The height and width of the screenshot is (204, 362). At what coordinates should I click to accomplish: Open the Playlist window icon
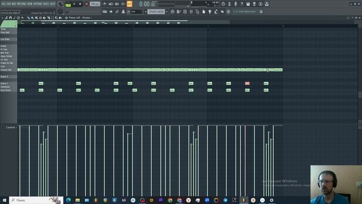(173, 11)
